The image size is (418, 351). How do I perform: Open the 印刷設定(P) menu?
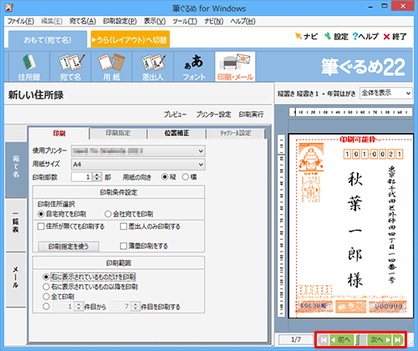(x=120, y=21)
